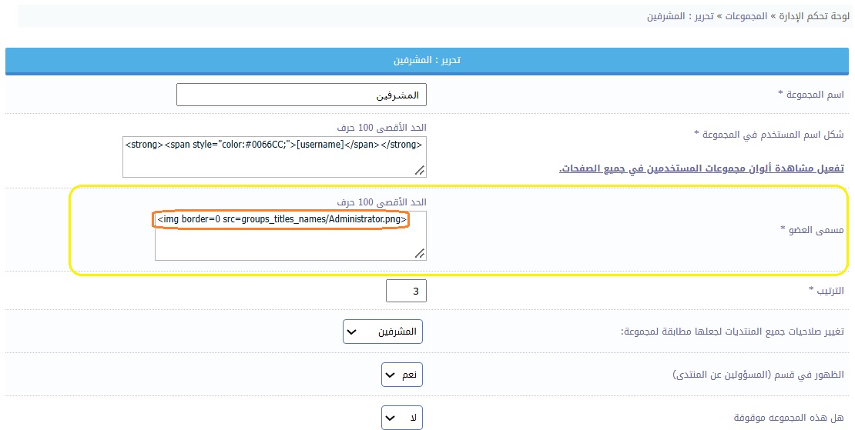Click the label هل هذه المجموعه موقوفة
This screenshot has height=430, width=855.
point(789,418)
